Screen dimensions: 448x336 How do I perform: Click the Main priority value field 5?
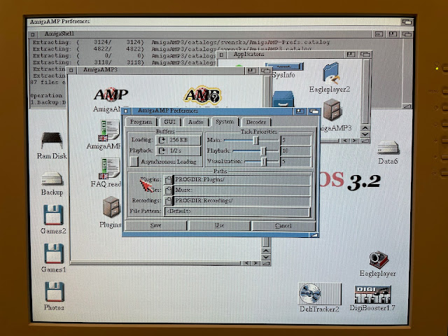[295, 140]
